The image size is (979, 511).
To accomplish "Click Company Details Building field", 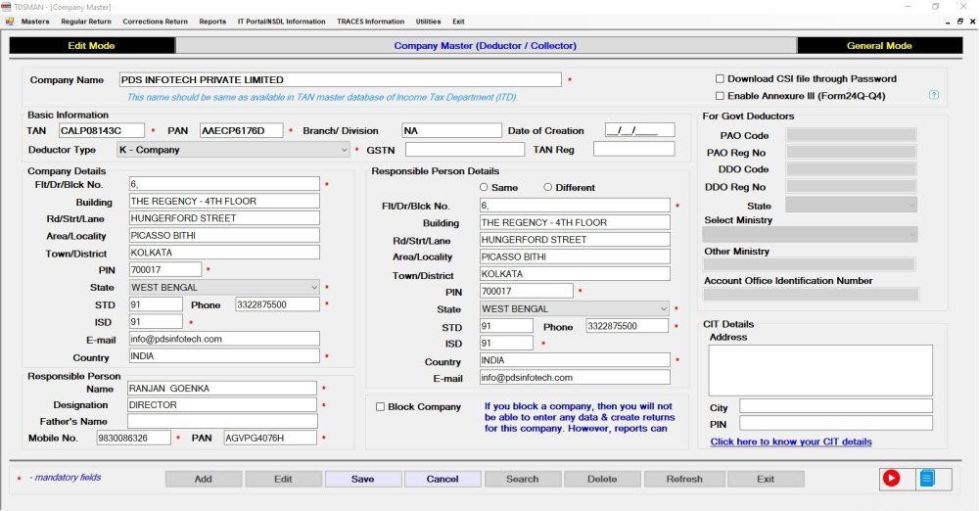I will (x=224, y=201).
